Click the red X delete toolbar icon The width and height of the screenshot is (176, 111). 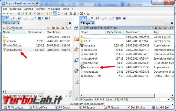35,14
